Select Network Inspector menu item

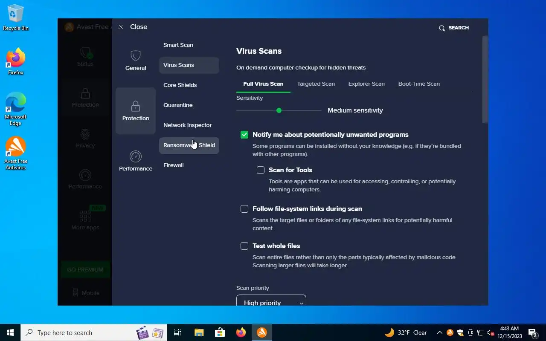[189, 125]
